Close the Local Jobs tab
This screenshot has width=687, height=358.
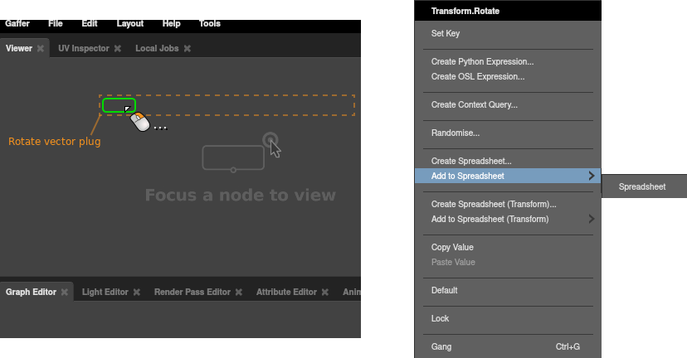tap(187, 49)
